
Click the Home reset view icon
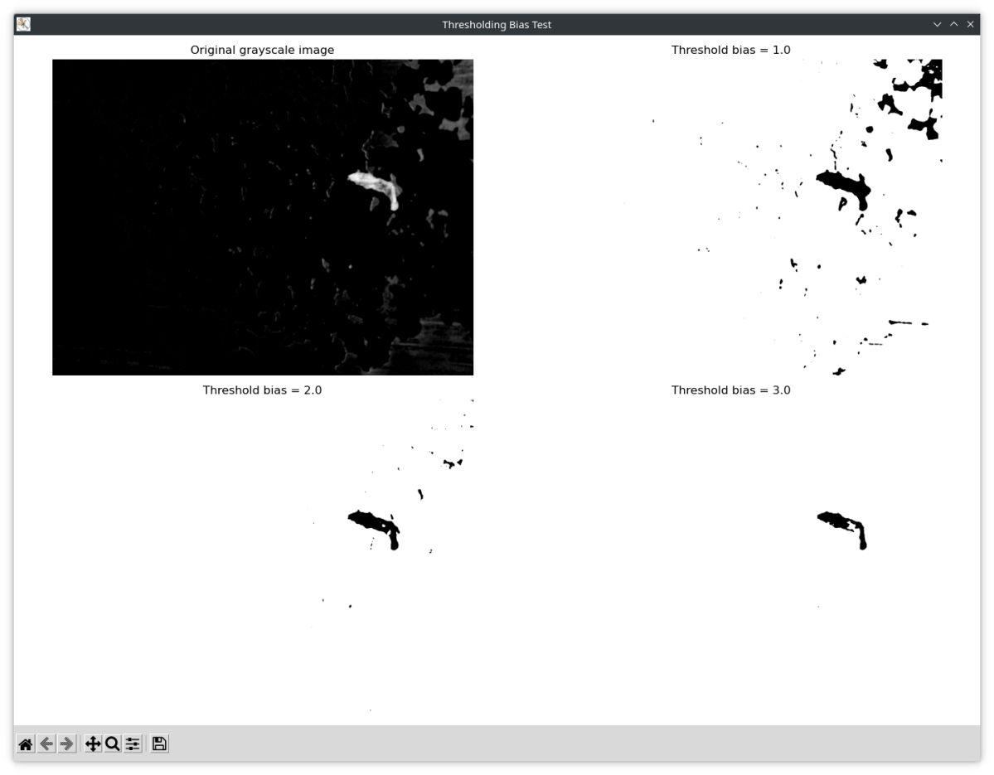click(26, 744)
